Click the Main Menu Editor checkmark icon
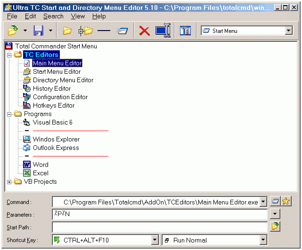Image resolution: width=302 pixels, height=250 pixels. click(27, 63)
